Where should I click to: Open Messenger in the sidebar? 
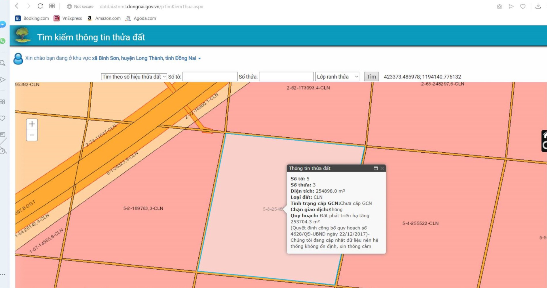pos(3,24)
